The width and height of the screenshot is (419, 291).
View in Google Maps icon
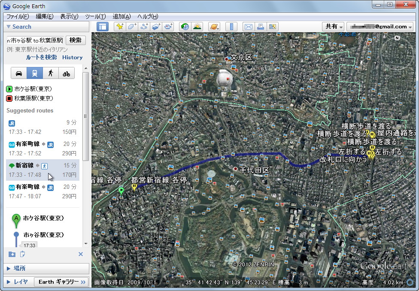click(273, 27)
